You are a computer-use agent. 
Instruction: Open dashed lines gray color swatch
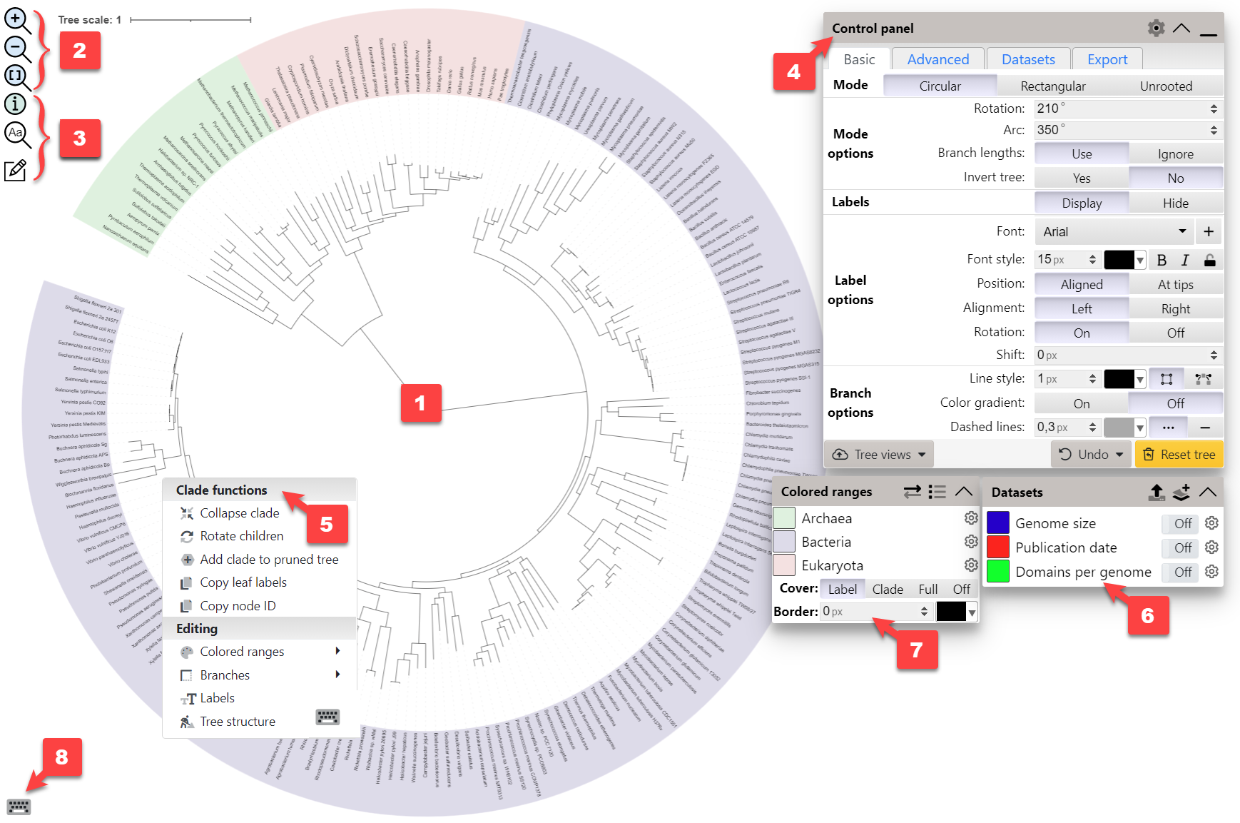point(1124,428)
